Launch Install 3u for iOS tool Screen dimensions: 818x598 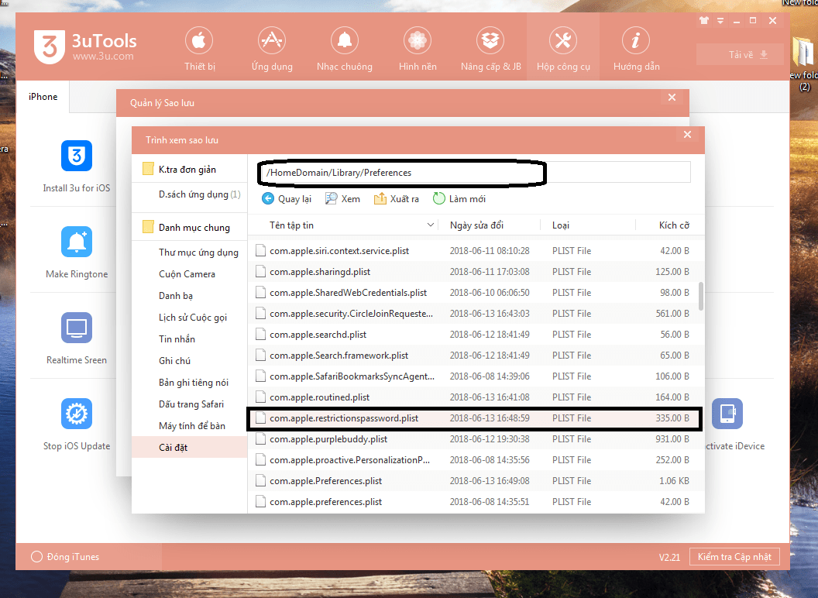pyautogui.click(x=77, y=167)
